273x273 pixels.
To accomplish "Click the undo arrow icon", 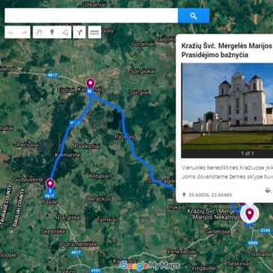I will [x=11, y=32].
